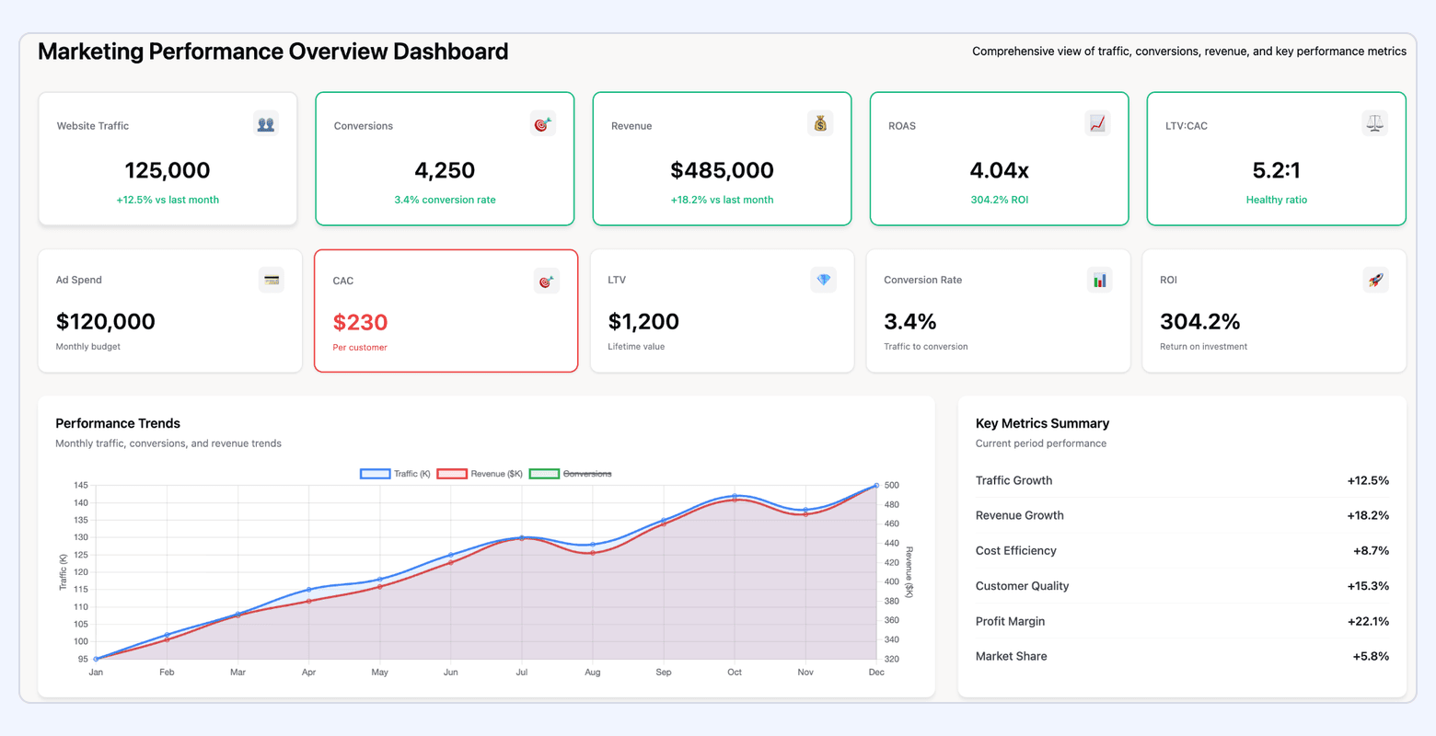Image resolution: width=1436 pixels, height=736 pixels.
Task: Click the Profit Margin summary row
Action: point(1181,621)
